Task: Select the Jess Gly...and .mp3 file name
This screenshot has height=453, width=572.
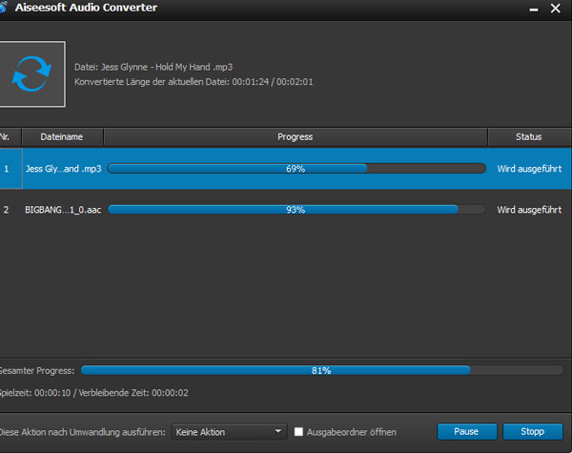Action: click(62, 169)
